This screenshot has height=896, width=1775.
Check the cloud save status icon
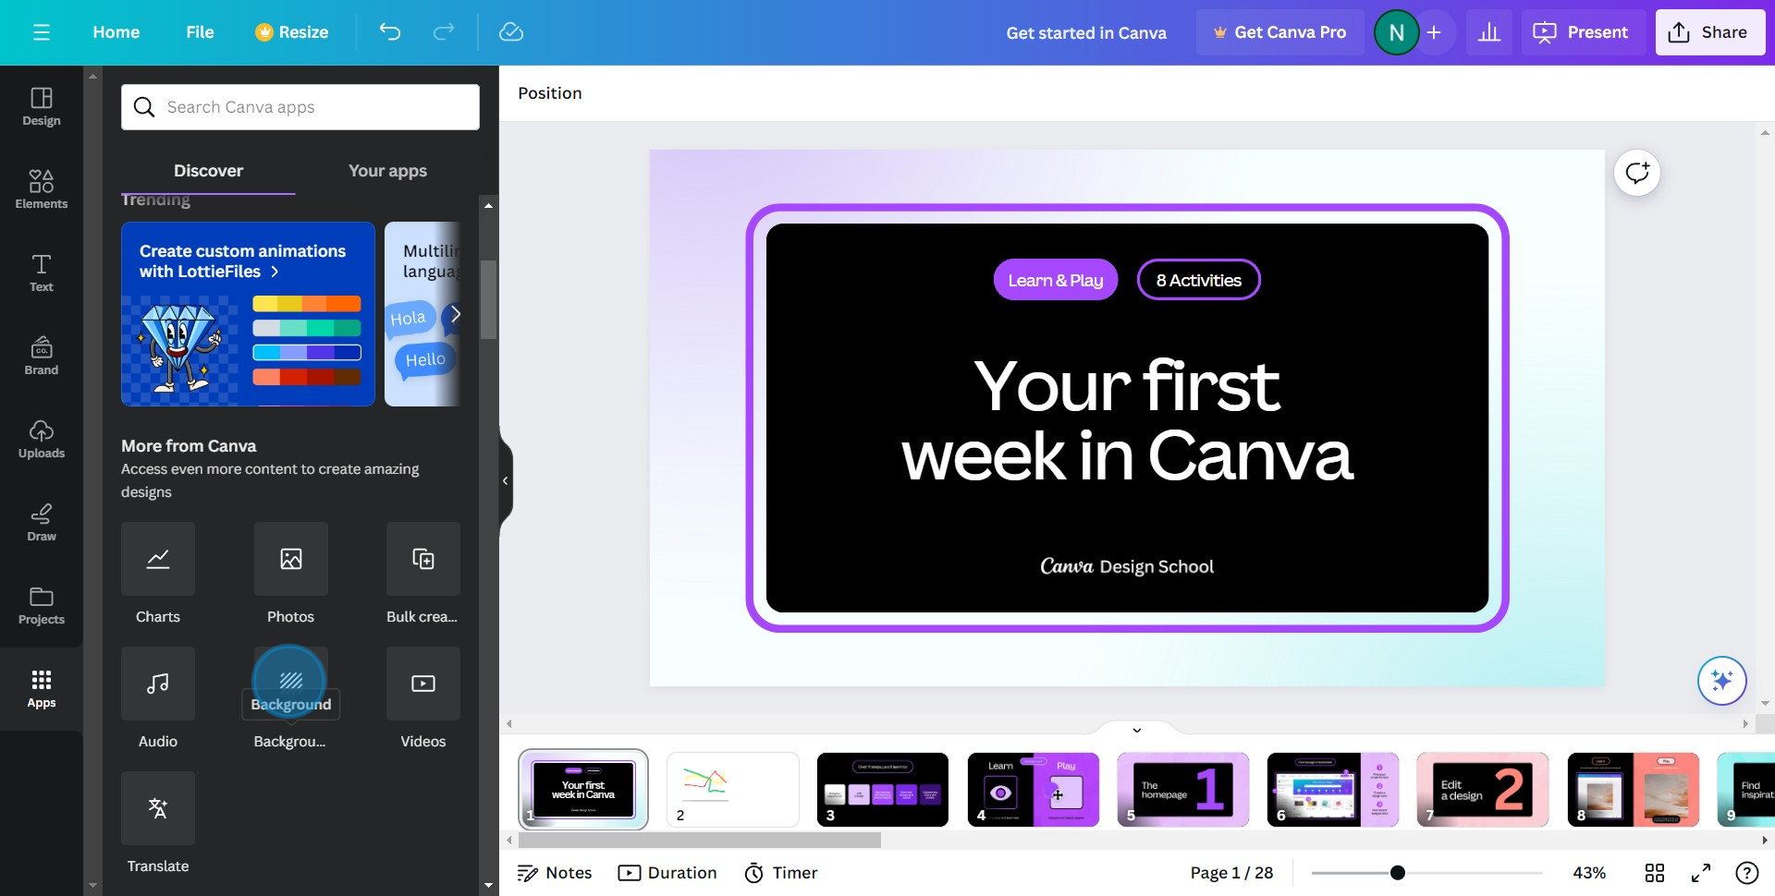coord(511,32)
